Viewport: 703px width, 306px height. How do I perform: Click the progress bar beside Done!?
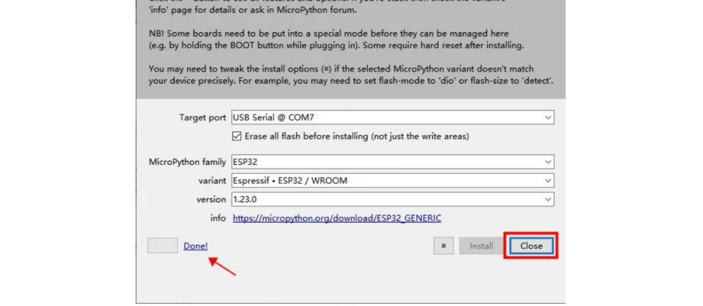(163, 246)
